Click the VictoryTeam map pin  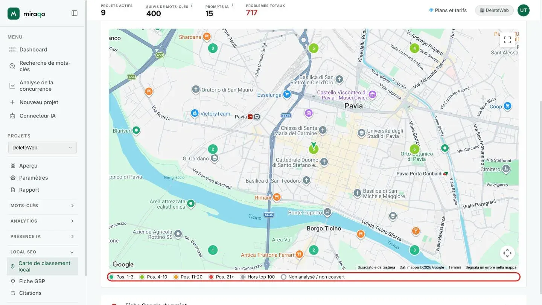point(195,113)
